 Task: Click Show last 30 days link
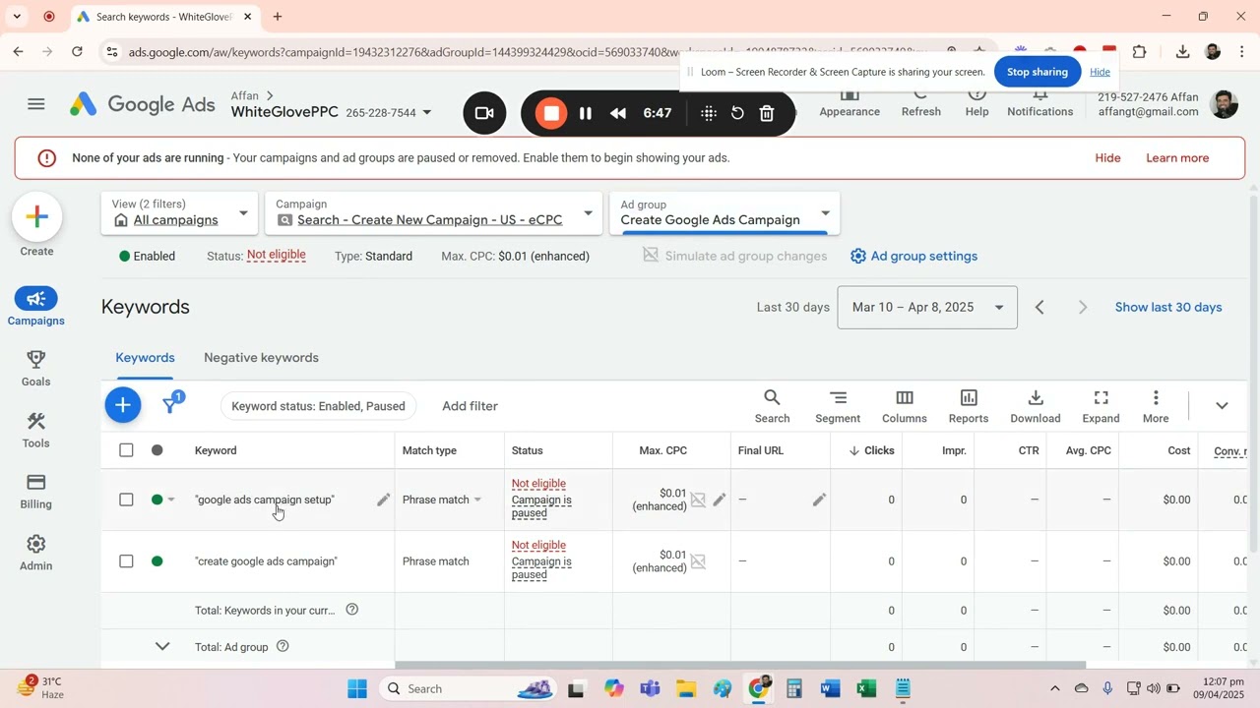[1168, 308]
